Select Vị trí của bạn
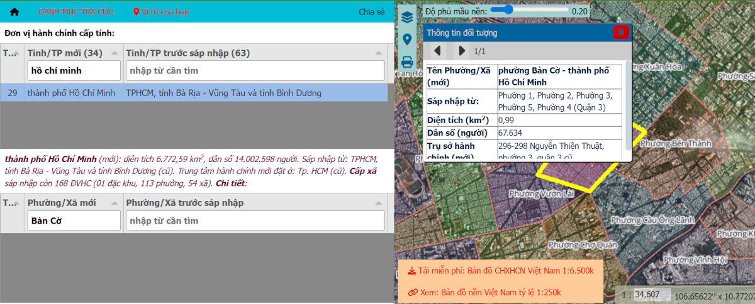The width and height of the screenshot is (755, 304). click(160, 12)
